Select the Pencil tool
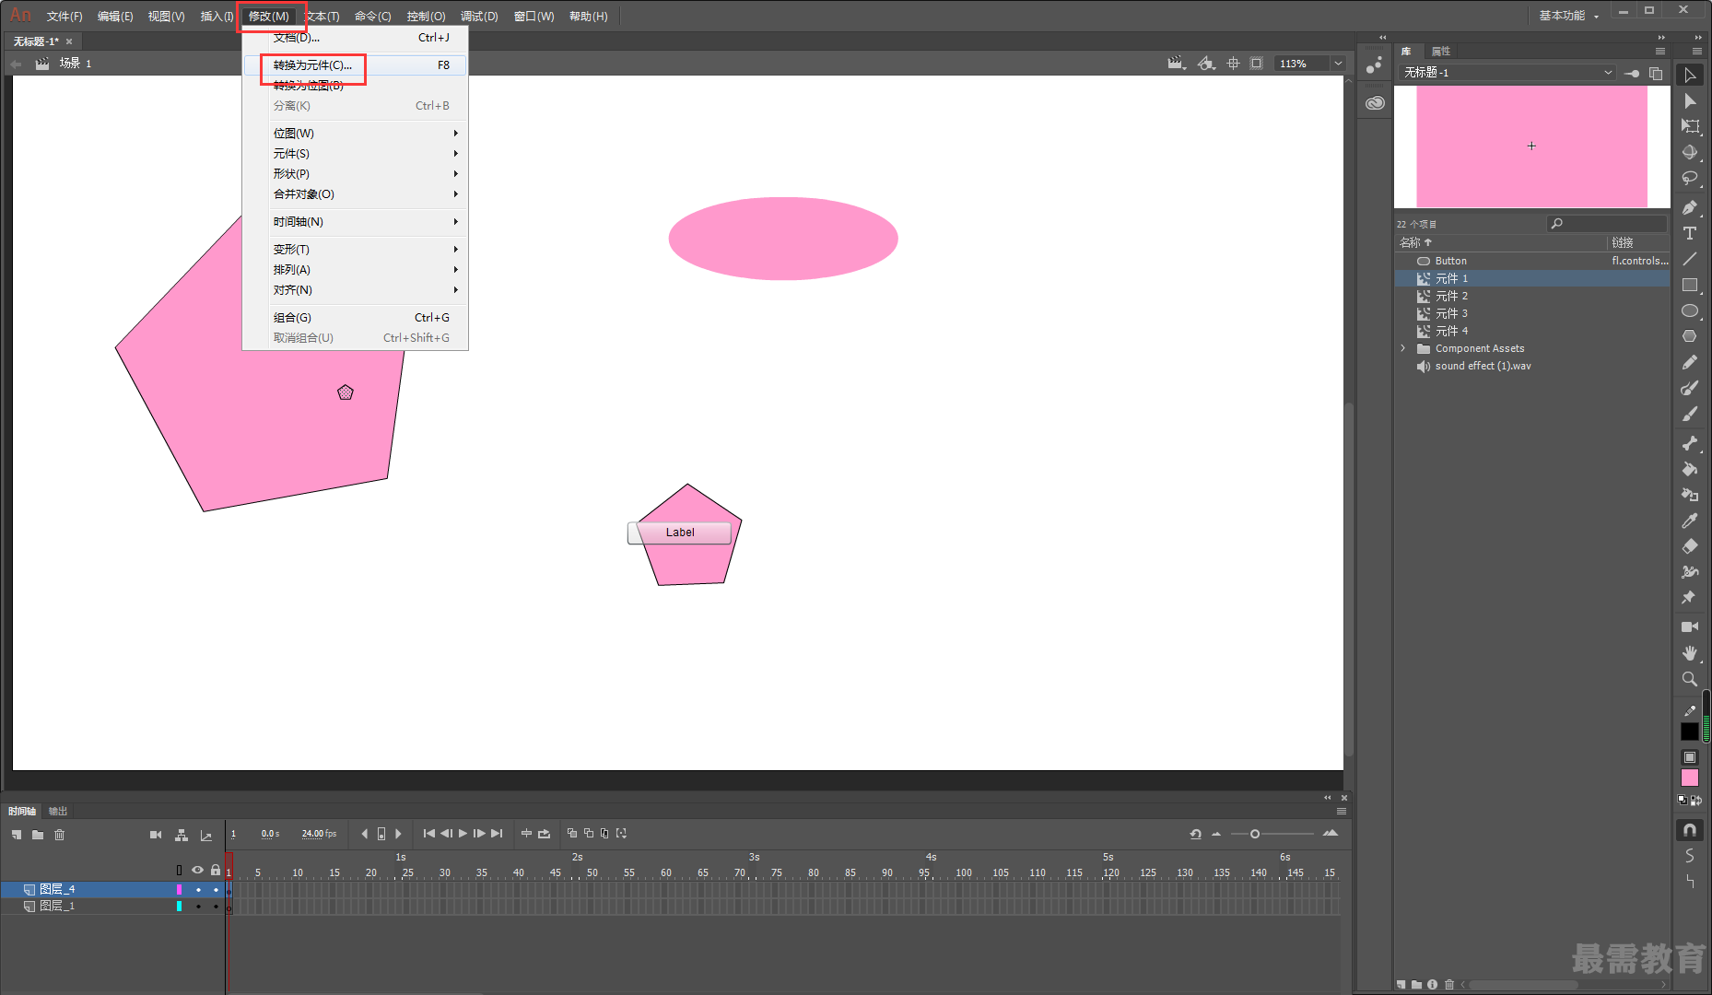The image size is (1712, 995). coord(1689,363)
